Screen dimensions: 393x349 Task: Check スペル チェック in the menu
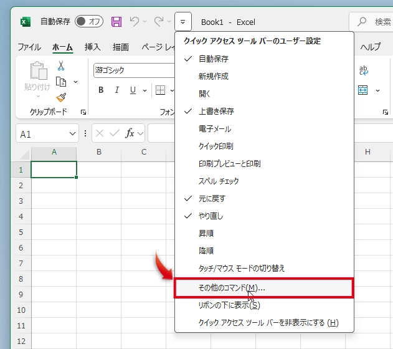(x=264, y=181)
